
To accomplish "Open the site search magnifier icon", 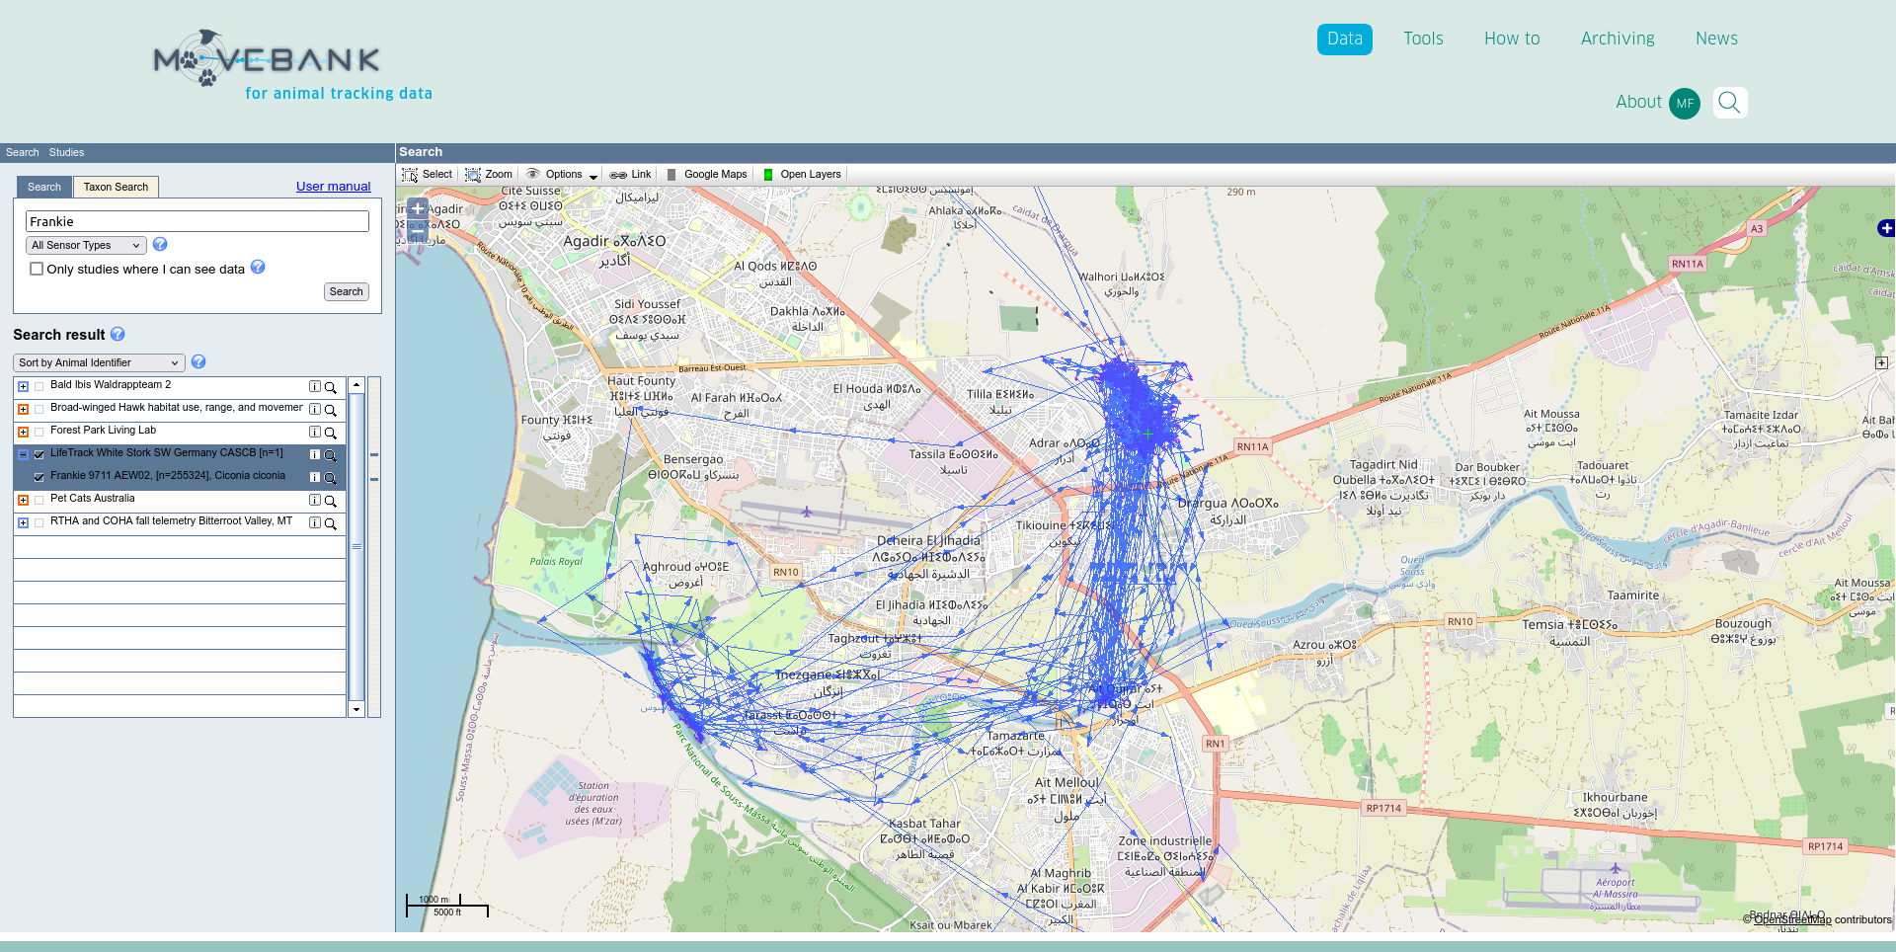I will pos(1728,103).
